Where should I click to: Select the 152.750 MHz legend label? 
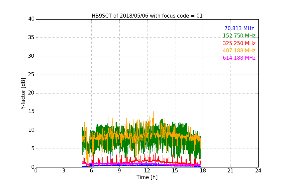point(239,35)
